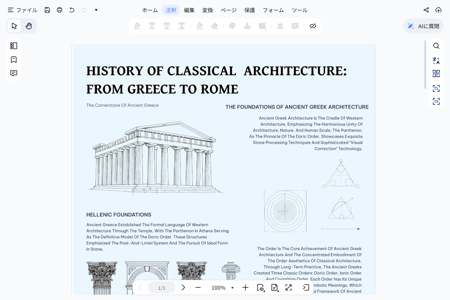Switch to the 保護 tab
Viewport: 450px width, 300px height.
pyautogui.click(x=249, y=10)
